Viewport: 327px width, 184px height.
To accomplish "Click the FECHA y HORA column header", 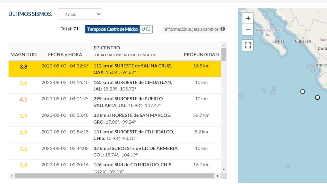I will [x=65, y=54].
